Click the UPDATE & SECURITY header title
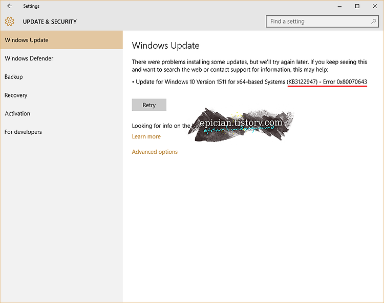 point(50,22)
